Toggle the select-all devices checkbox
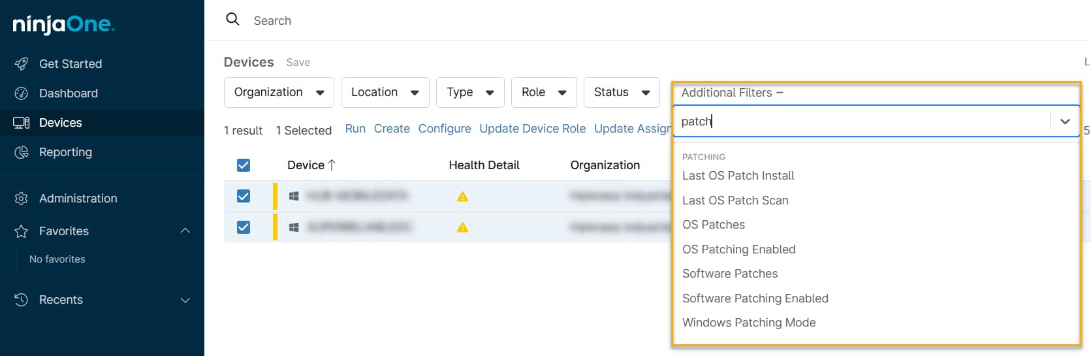This screenshot has width=1091, height=356. click(x=244, y=165)
